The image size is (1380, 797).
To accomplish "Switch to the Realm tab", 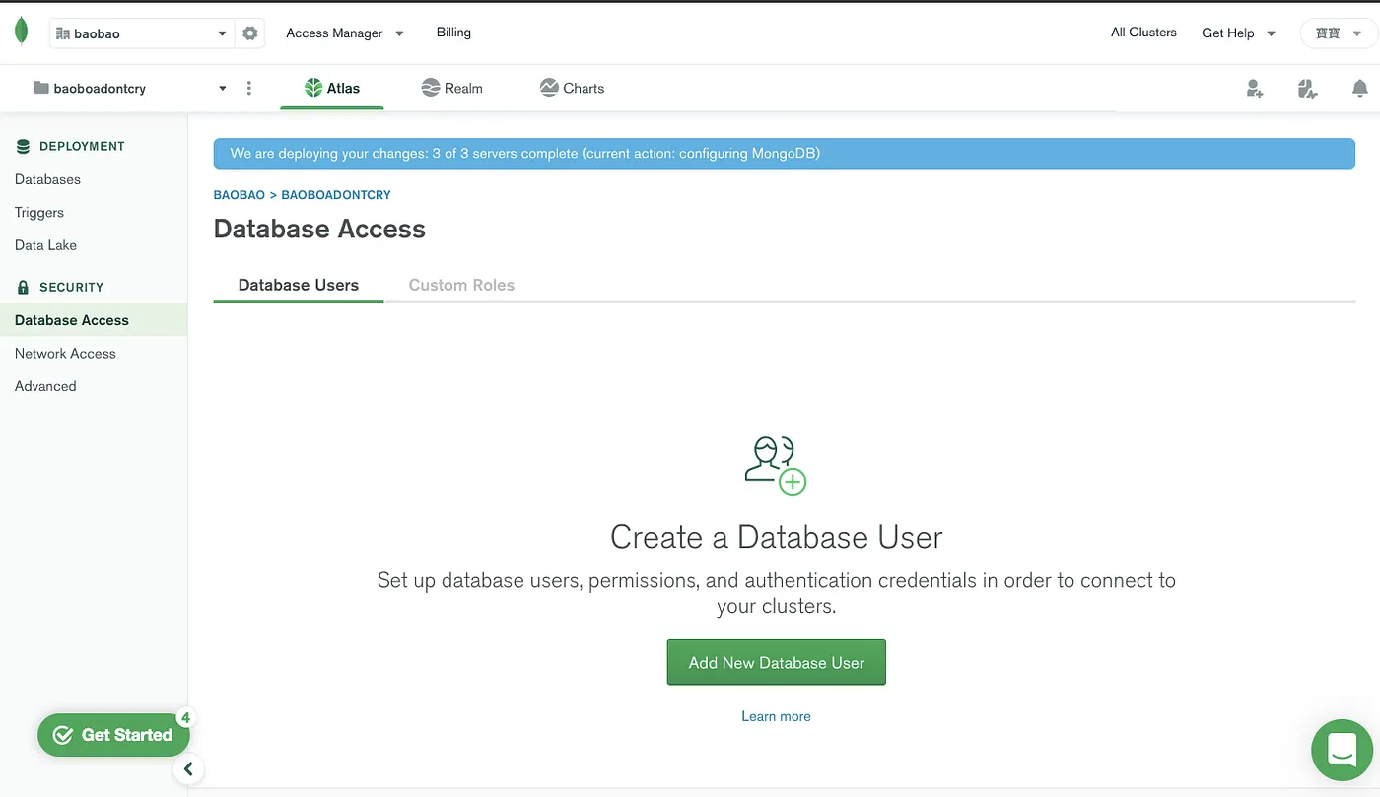I will tap(451, 88).
